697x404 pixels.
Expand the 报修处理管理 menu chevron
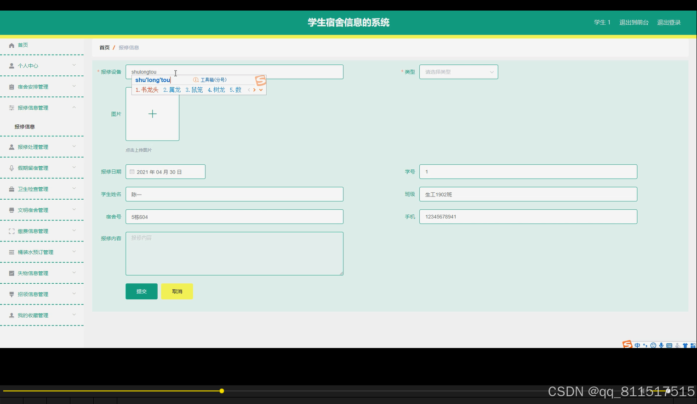74,147
